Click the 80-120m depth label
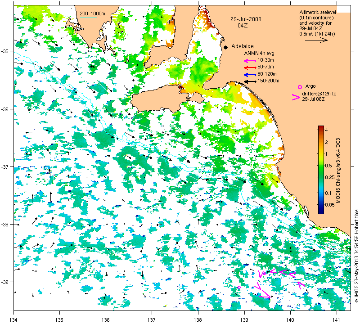The height and width of the screenshot is (324, 360). [267, 74]
